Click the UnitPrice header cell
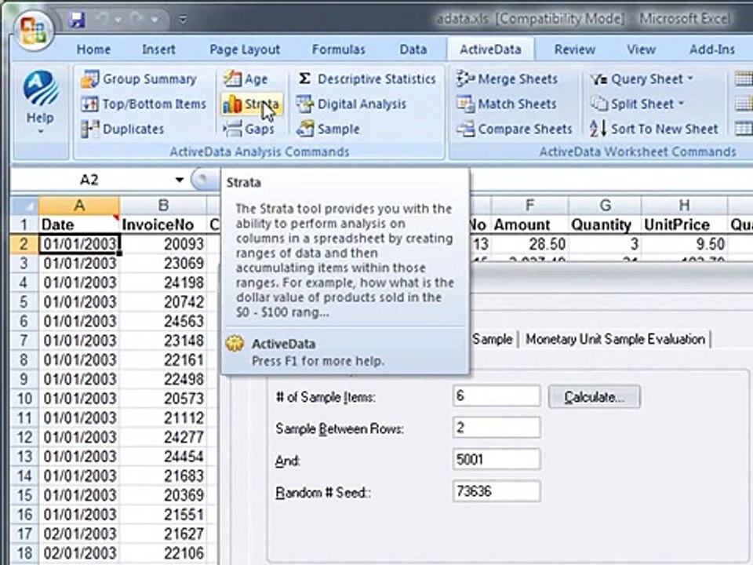This screenshot has height=565, width=753. coord(684,224)
